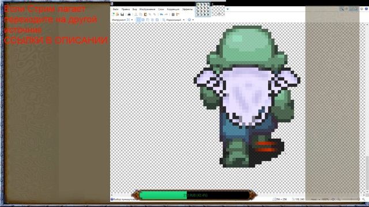Open the Эффекты menu
369x207 pixels.
pyautogui.click(x=187, y=9)
